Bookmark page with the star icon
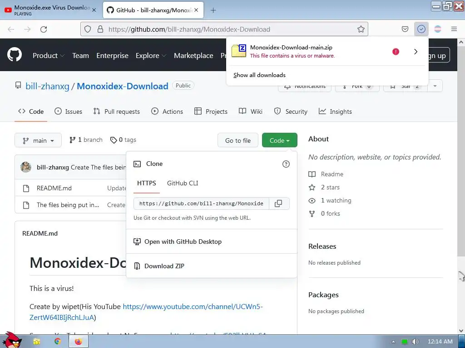Screen dimensions: 465x348 click(361, 29)
